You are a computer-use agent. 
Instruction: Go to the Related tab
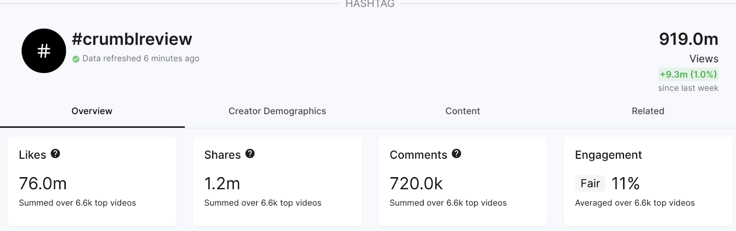(x=648, y=111)
